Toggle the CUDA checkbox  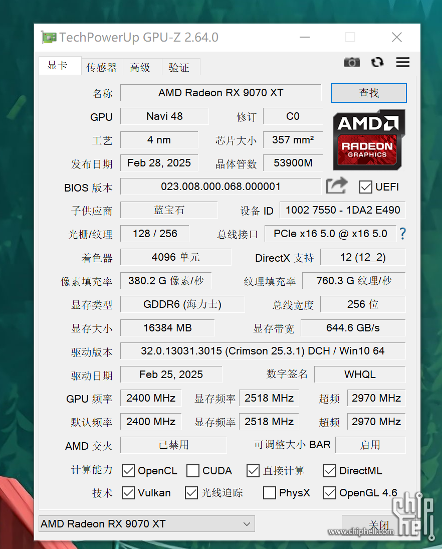coord(193,471)
